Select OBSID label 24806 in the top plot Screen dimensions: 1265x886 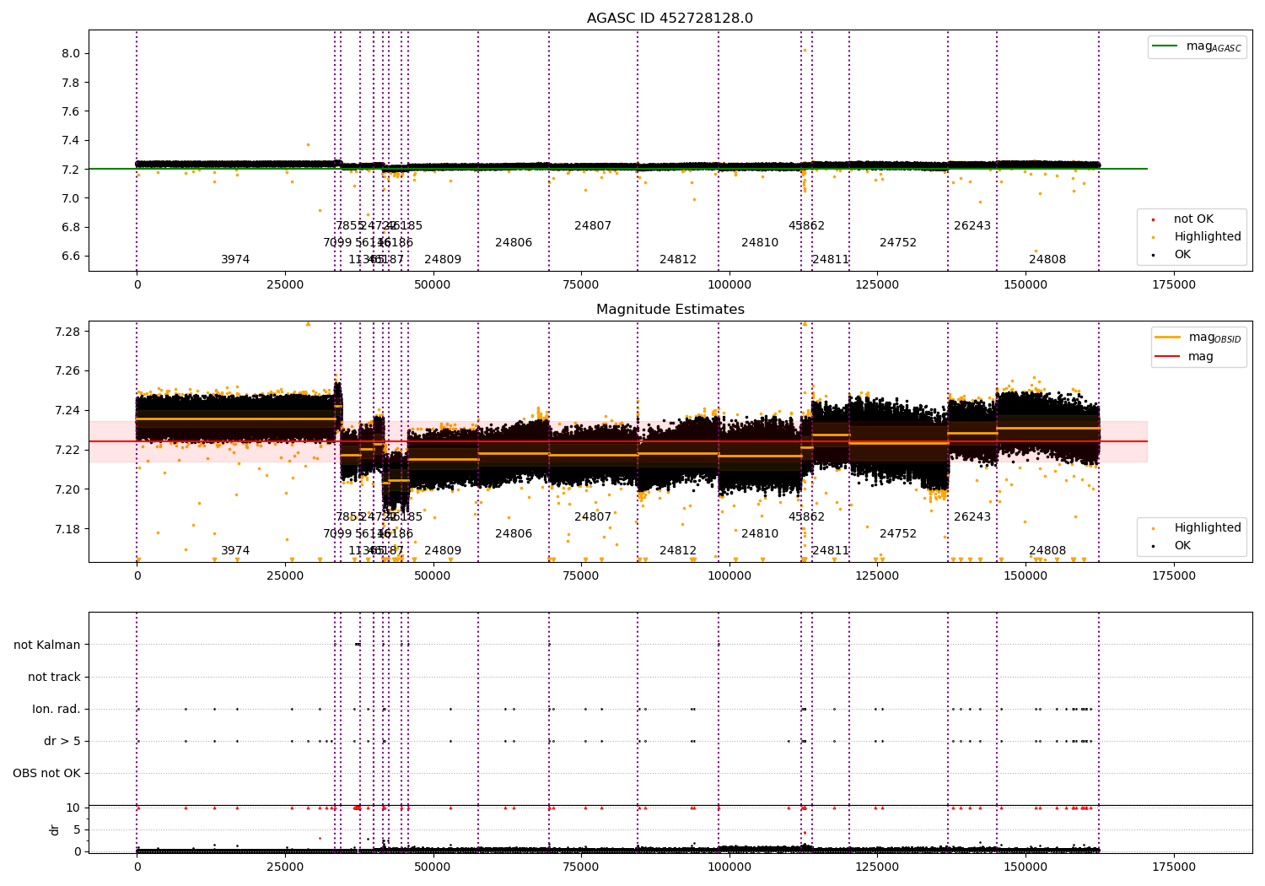(514, 243)
